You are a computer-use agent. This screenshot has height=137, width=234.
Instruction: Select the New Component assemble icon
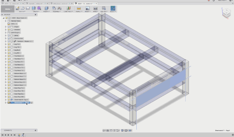(x=54, y=8)
